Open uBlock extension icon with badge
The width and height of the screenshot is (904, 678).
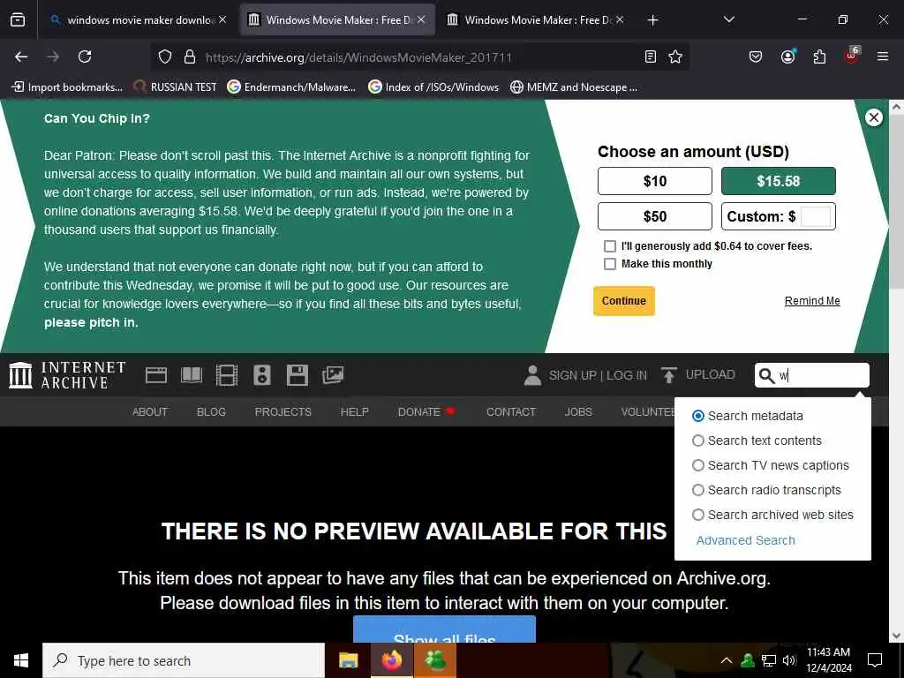[x=852, y=56]
